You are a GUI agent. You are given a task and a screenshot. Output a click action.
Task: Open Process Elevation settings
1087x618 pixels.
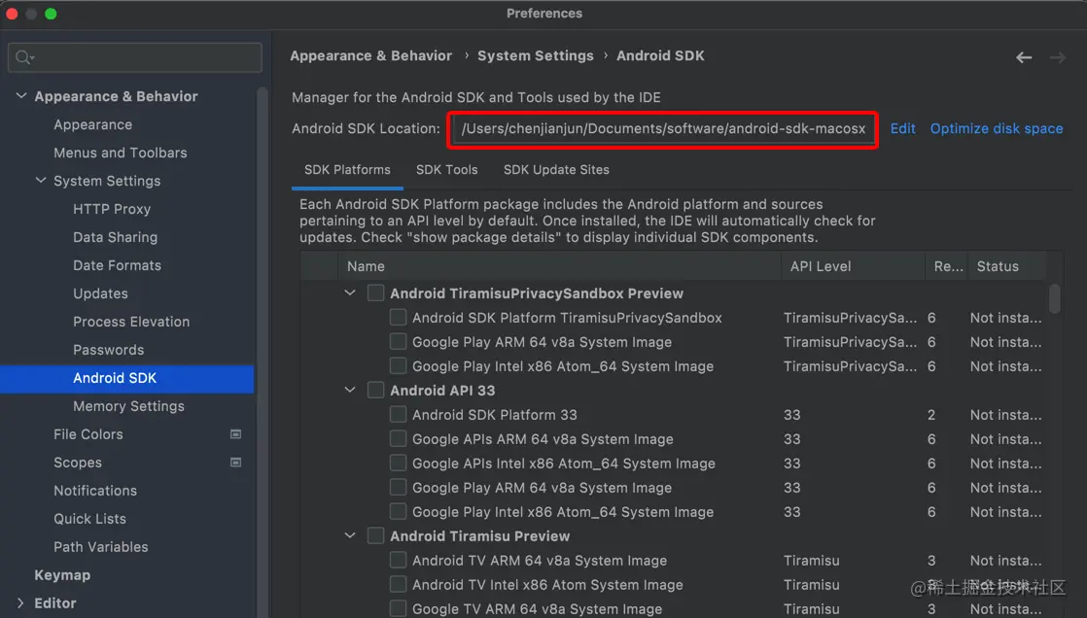[x=131, y=322]
